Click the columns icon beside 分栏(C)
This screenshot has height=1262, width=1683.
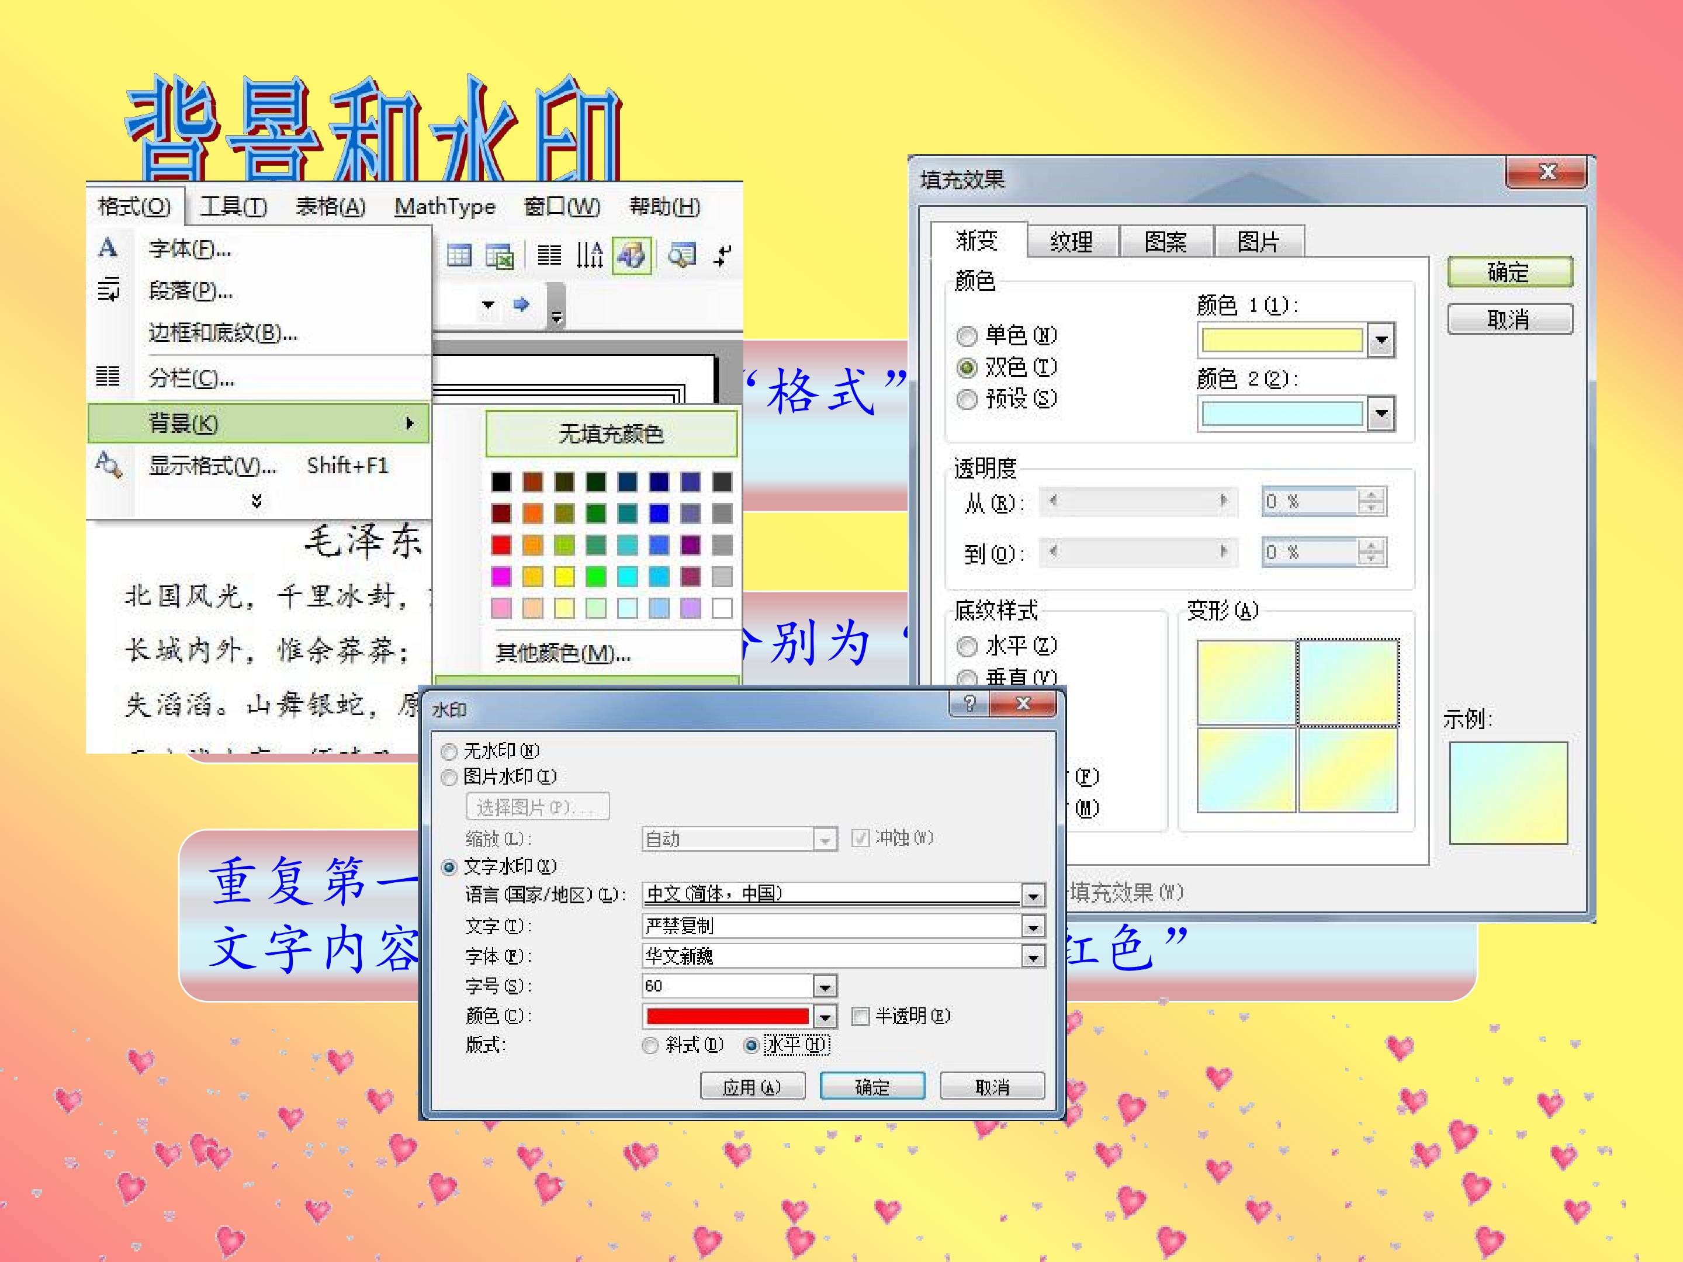[108, 376]
